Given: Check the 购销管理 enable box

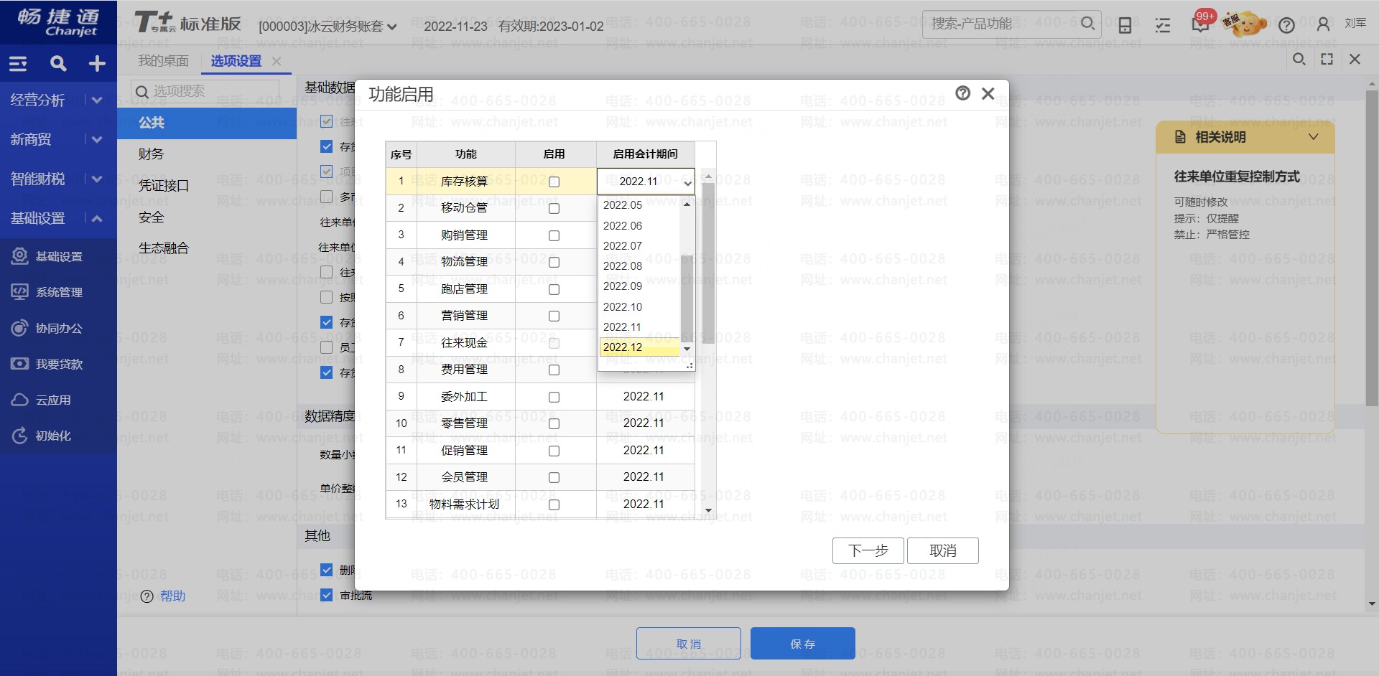Looking at the screenshot, I should pos(554,235).
